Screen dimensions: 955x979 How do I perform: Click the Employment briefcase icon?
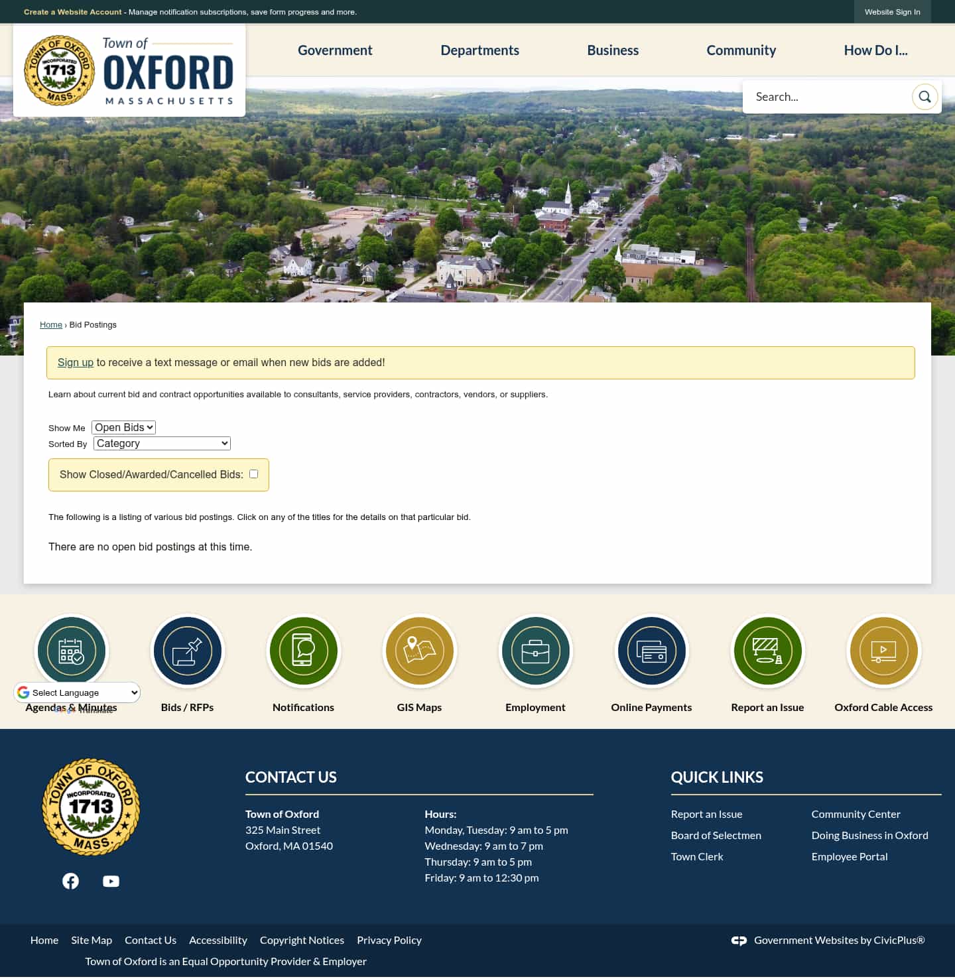(x=535, y=651)
